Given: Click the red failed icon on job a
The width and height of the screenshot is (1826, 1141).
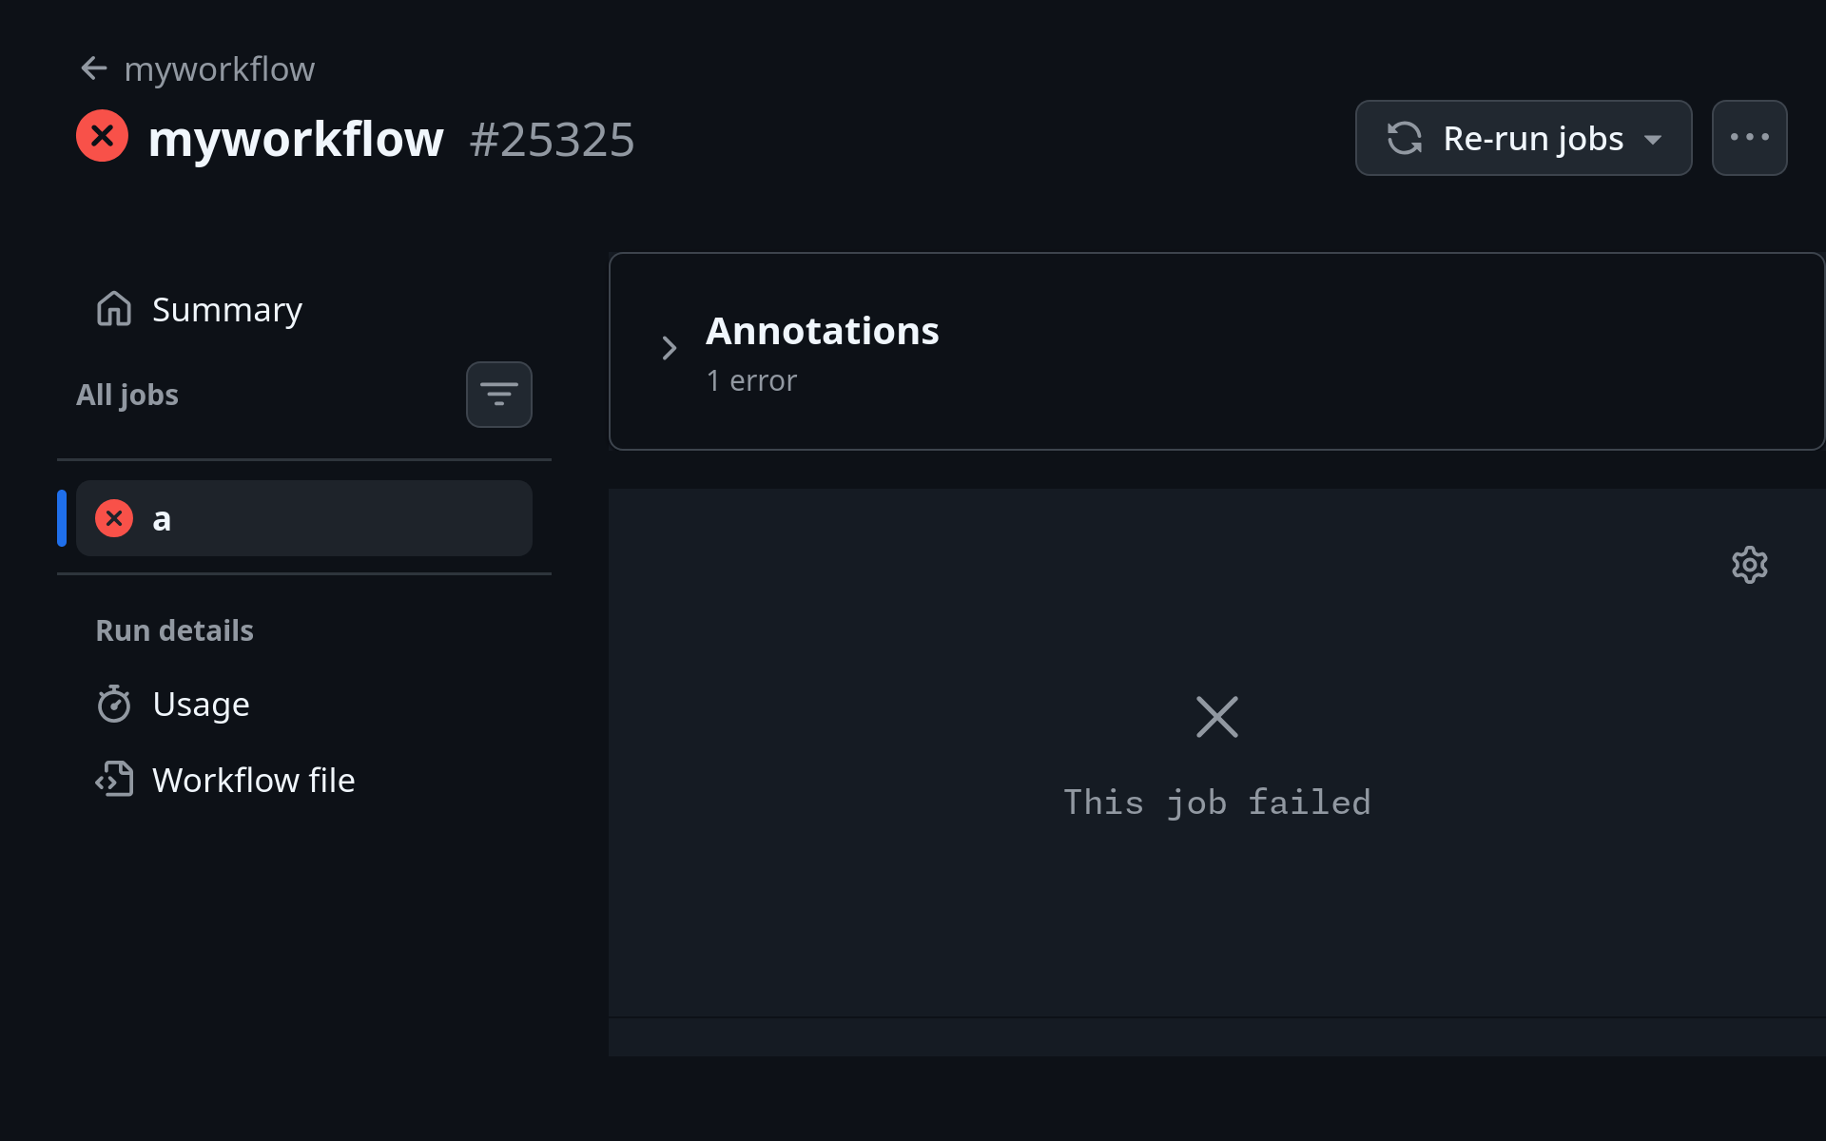Looking at the screenshot, I should [x=114, y=518].
